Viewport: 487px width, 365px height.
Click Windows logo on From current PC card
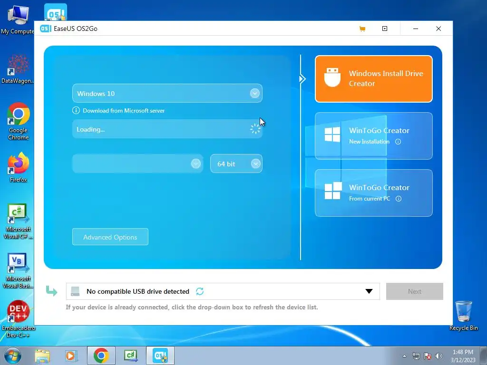[333, 191]
